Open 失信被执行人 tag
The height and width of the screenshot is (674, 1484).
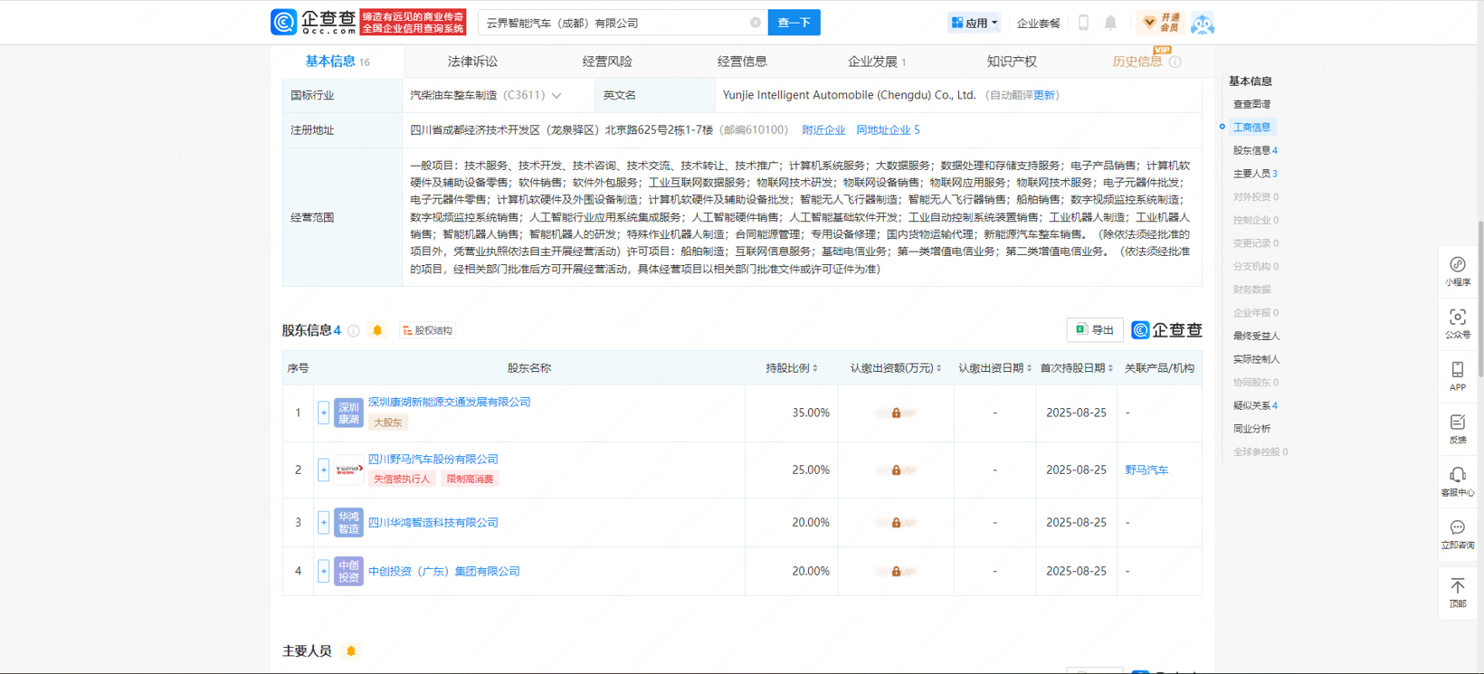tap(402, 479)
